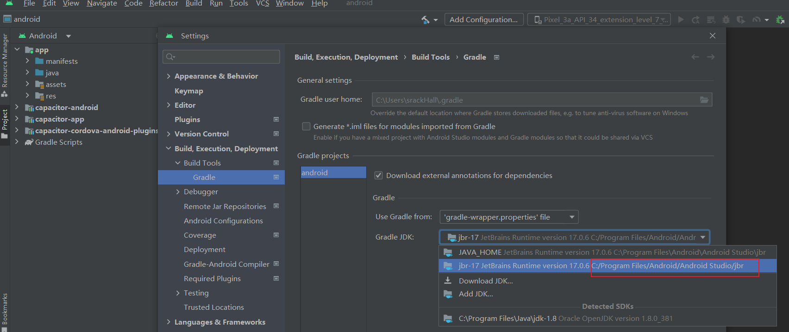Select Android Configurations in settings tree
Viewport: 789px width, 332px height.
[x=223, y=221]
